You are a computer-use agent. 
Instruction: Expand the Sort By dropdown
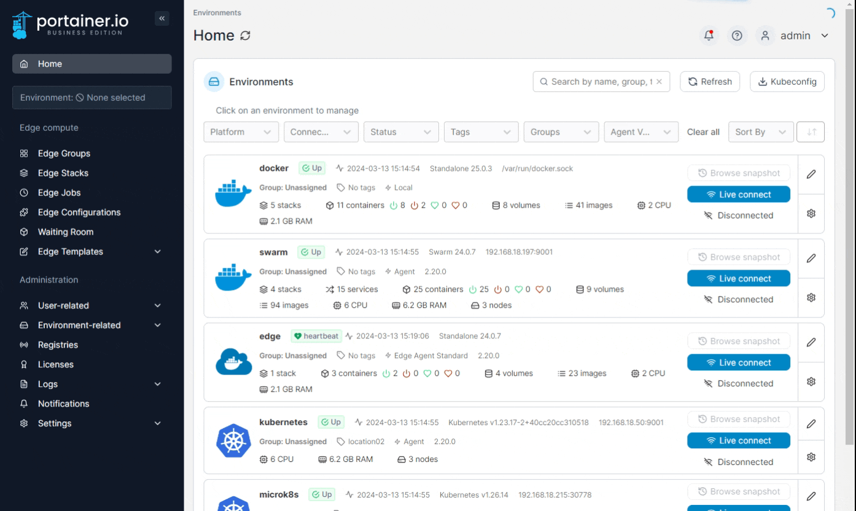[x=760, y=132]
